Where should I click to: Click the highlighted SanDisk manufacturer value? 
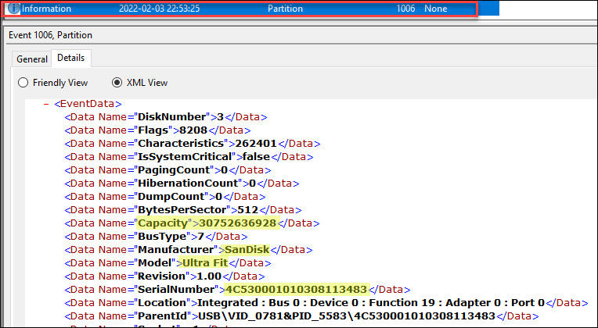coord(247,250)
